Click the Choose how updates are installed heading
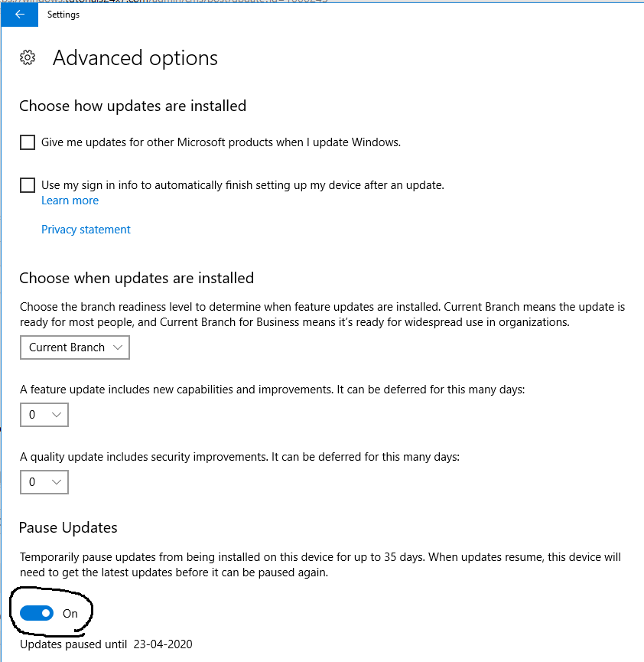The width and height of the screenshot is (644, 662). [x=132, y=106]
